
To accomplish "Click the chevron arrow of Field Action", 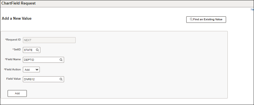I will [37, 70].
